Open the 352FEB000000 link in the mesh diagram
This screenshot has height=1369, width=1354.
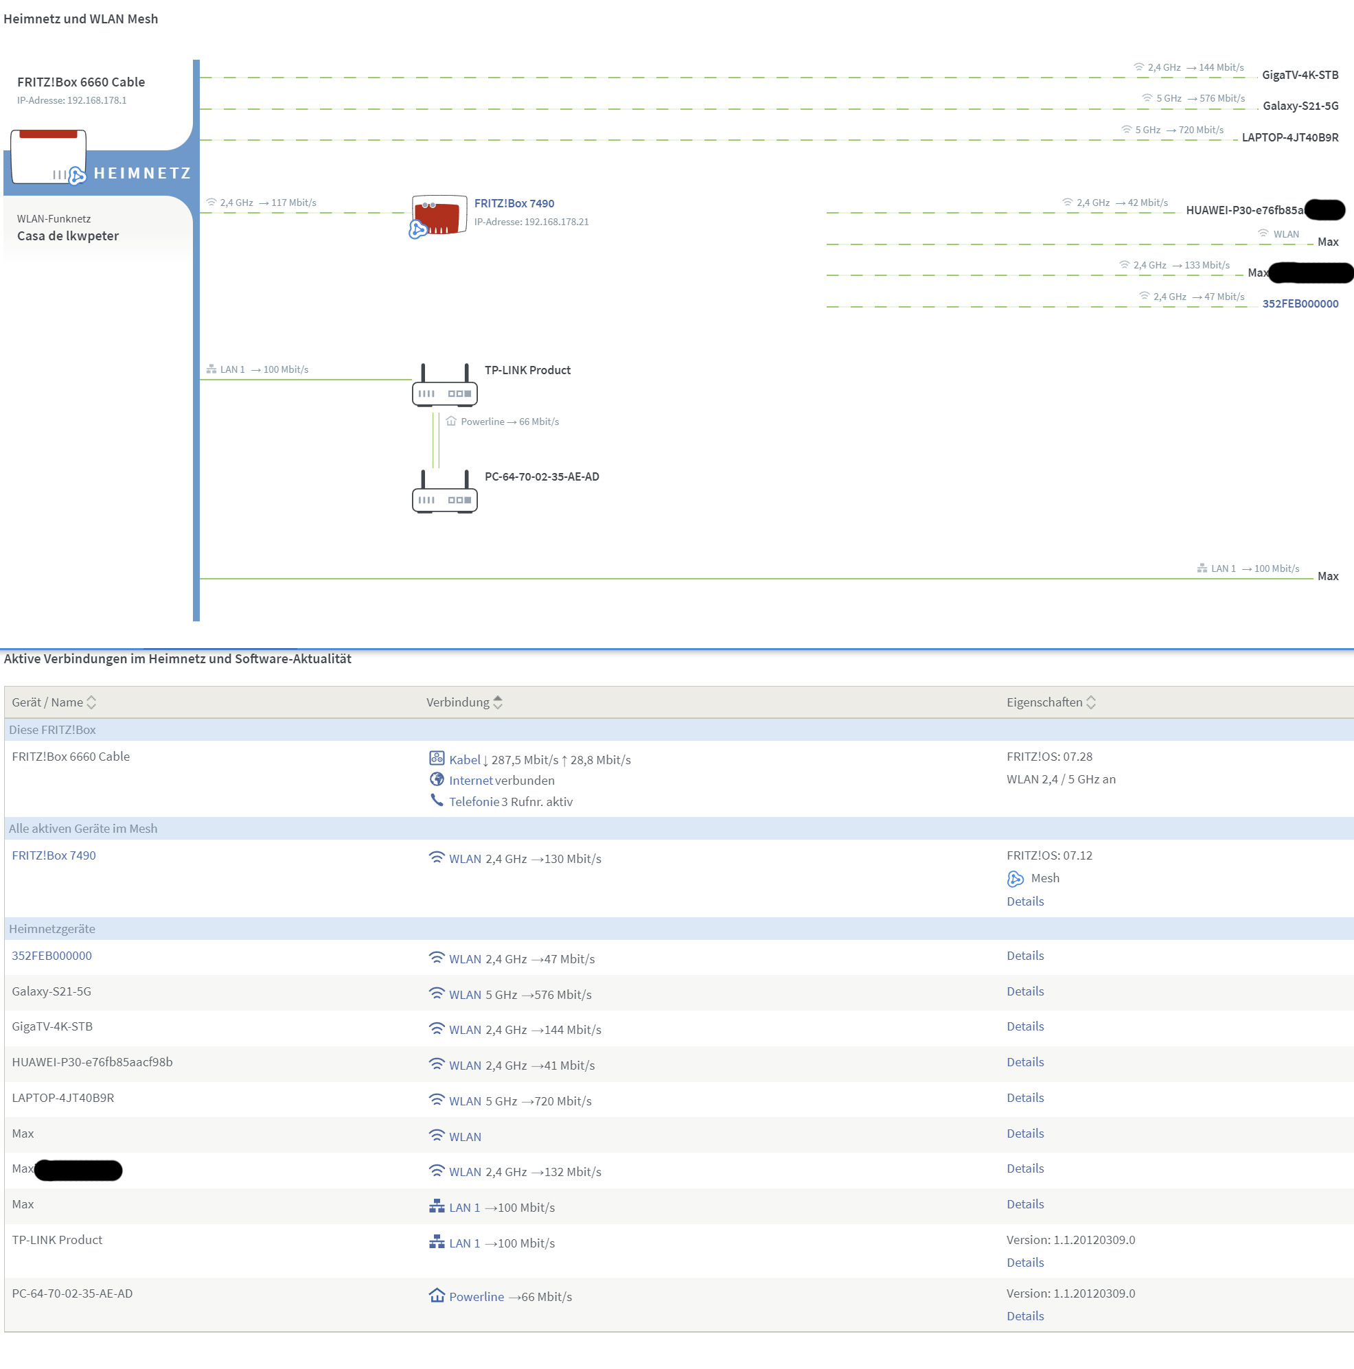click(1300, 303)
